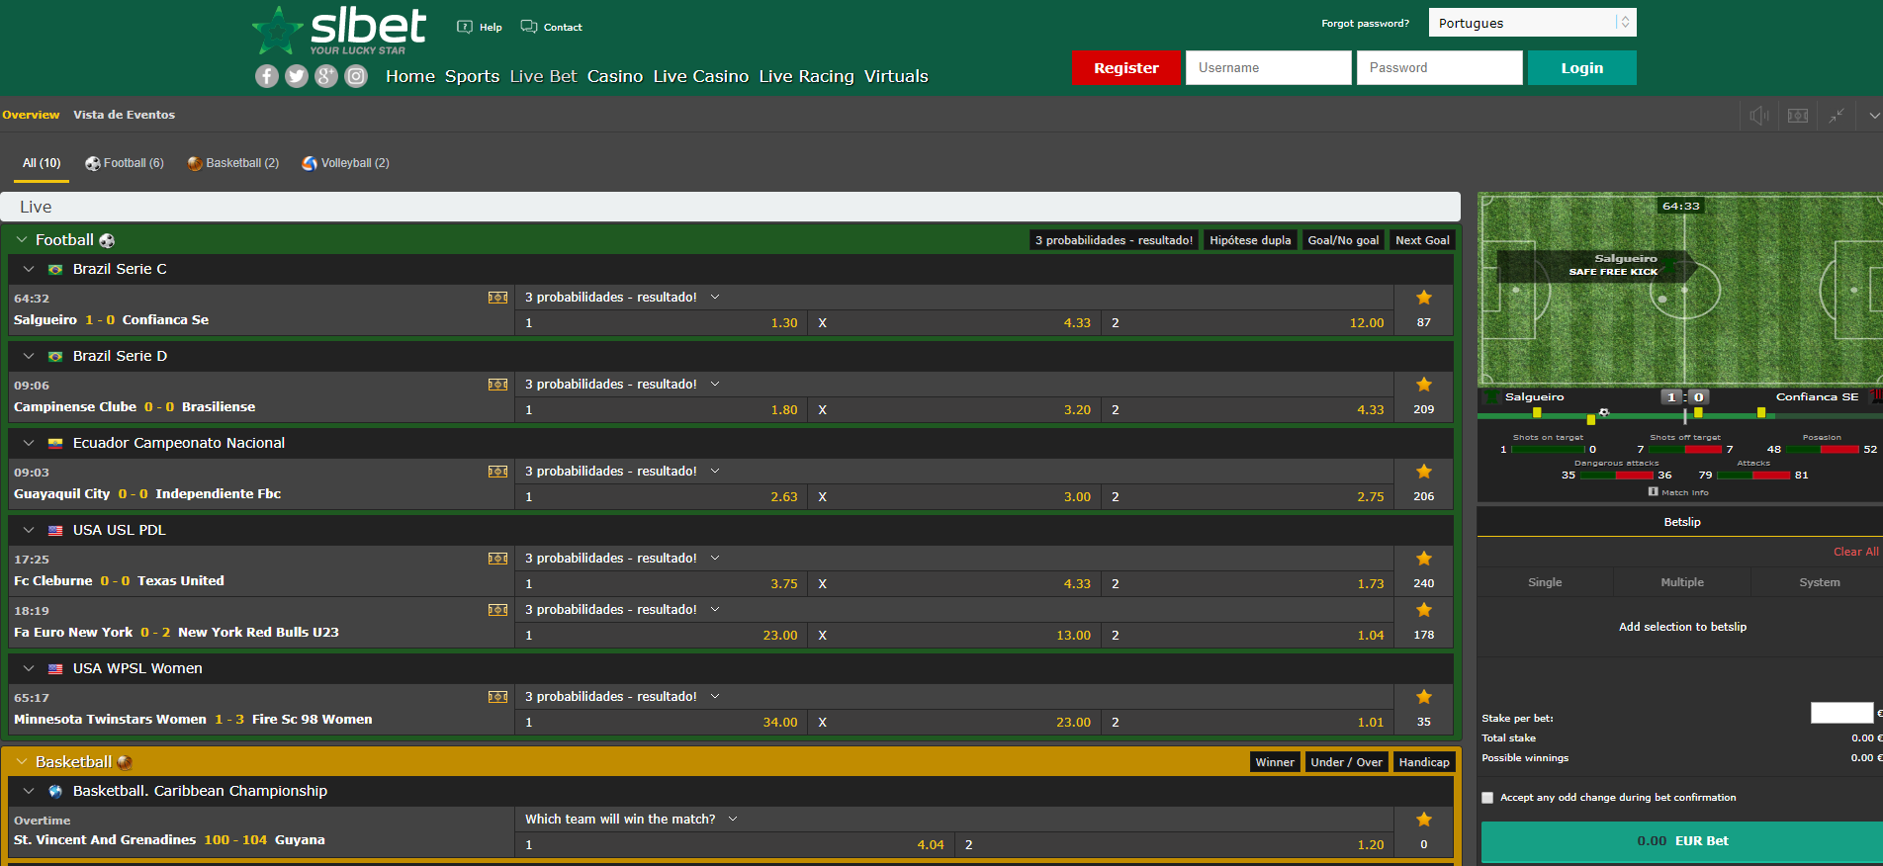The width and height of the screenshot is (1883, 866).
Task: Open live tracker for Fa Euro New York match
Action: tap(497, 610)
